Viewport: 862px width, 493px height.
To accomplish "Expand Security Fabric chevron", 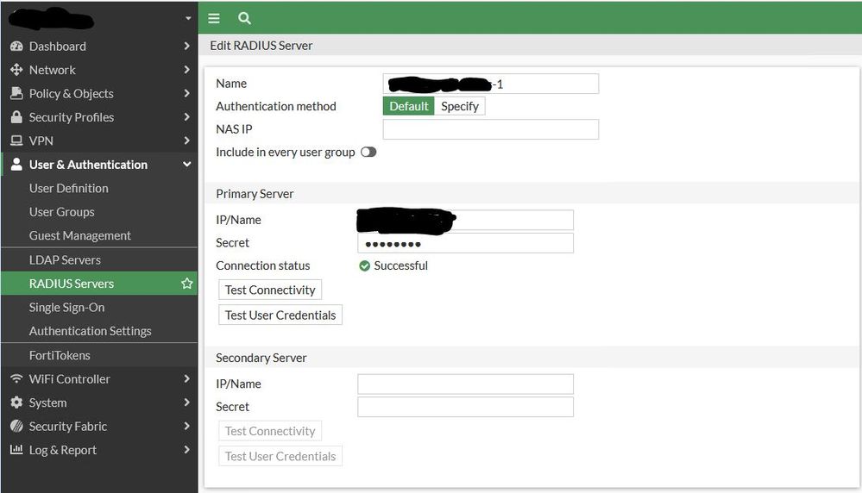I will click(187, 426).
